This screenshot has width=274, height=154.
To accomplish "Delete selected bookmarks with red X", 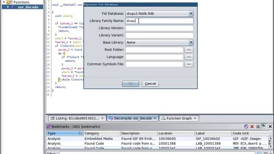I will click(252, 127).
